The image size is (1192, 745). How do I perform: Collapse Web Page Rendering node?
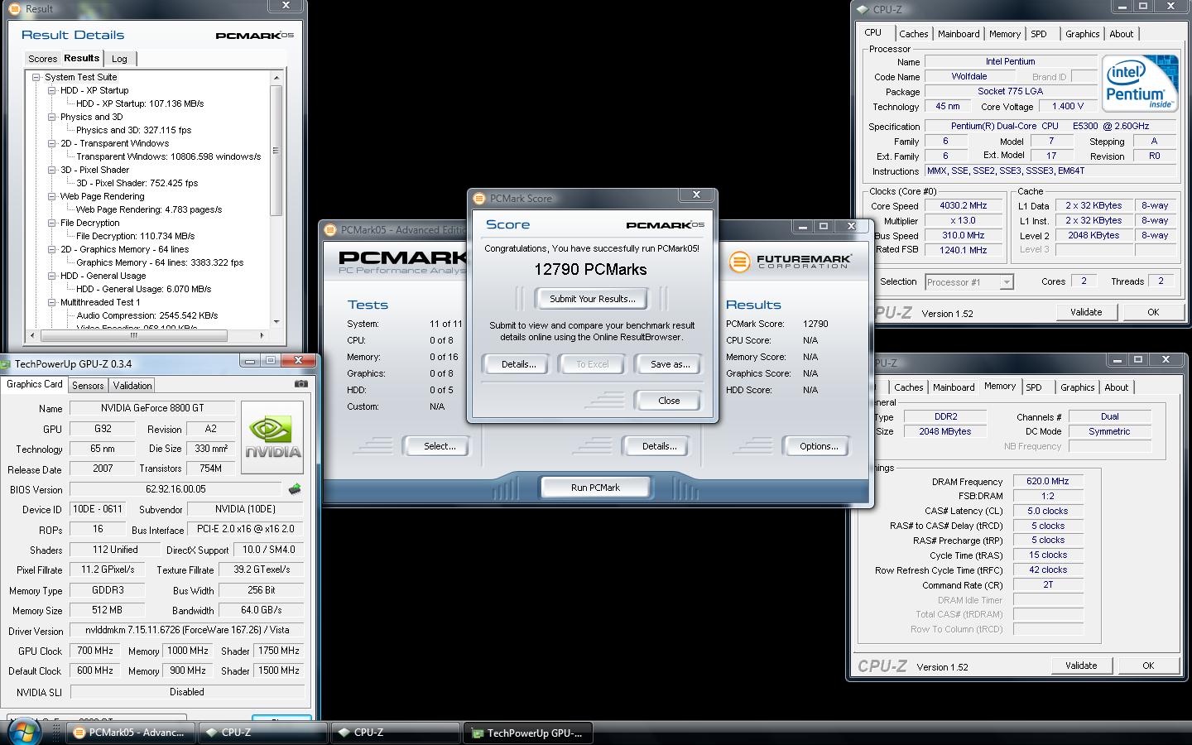[51, 196]
